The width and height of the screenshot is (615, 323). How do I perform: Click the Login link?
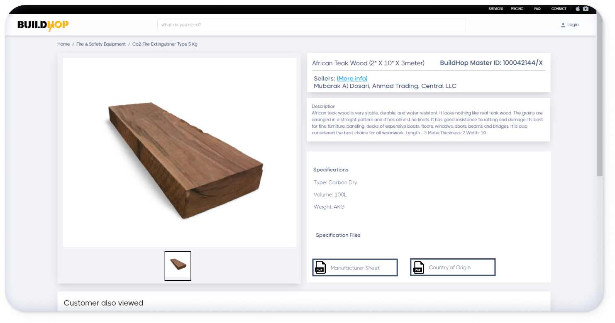pyautogui.click(x=573, y=24)
